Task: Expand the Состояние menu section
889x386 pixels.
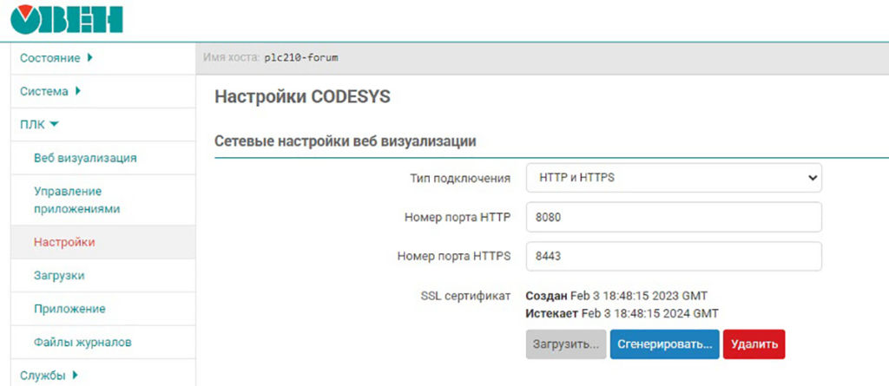Action: 56,58
